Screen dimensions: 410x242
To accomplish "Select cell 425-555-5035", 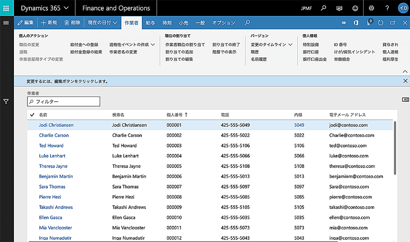I will coord(235,217).
